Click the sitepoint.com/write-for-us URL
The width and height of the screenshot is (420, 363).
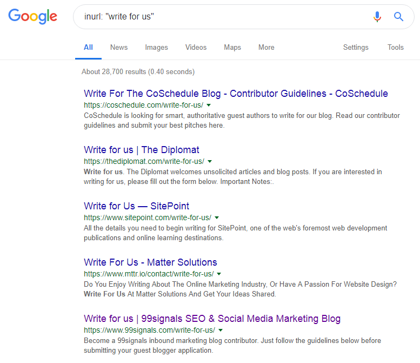pos(148,217)
